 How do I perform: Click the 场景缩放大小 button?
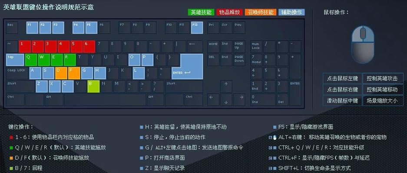pos(382,101)
